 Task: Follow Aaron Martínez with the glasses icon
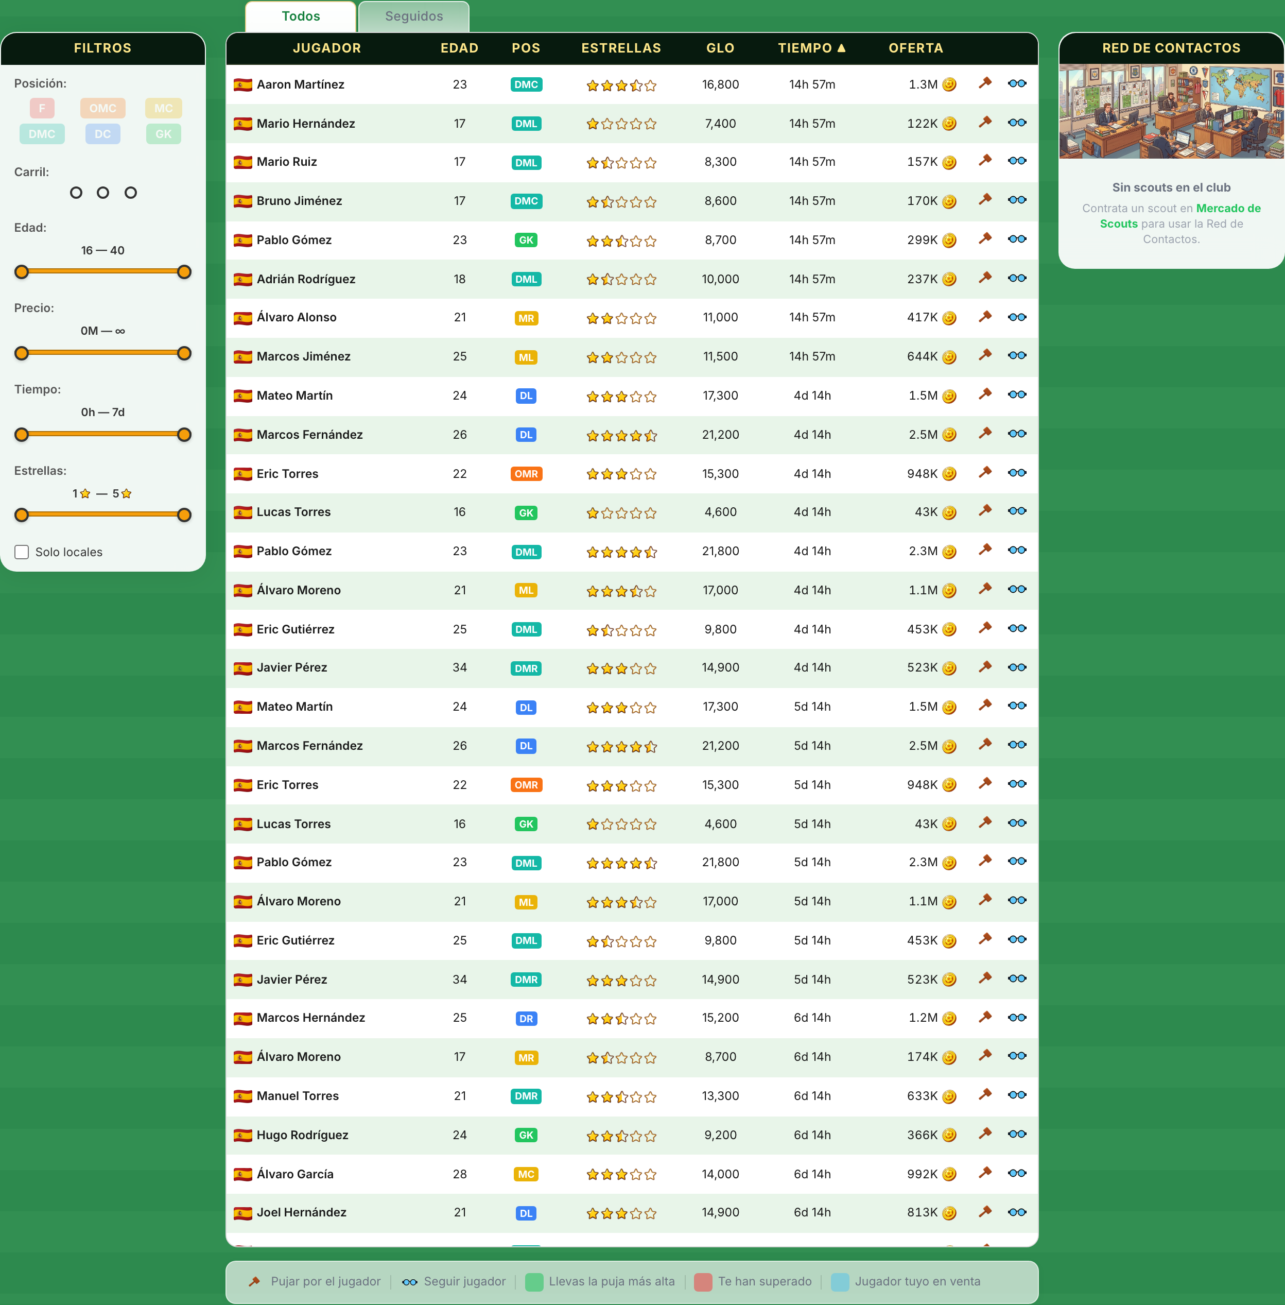[1016, 84]
